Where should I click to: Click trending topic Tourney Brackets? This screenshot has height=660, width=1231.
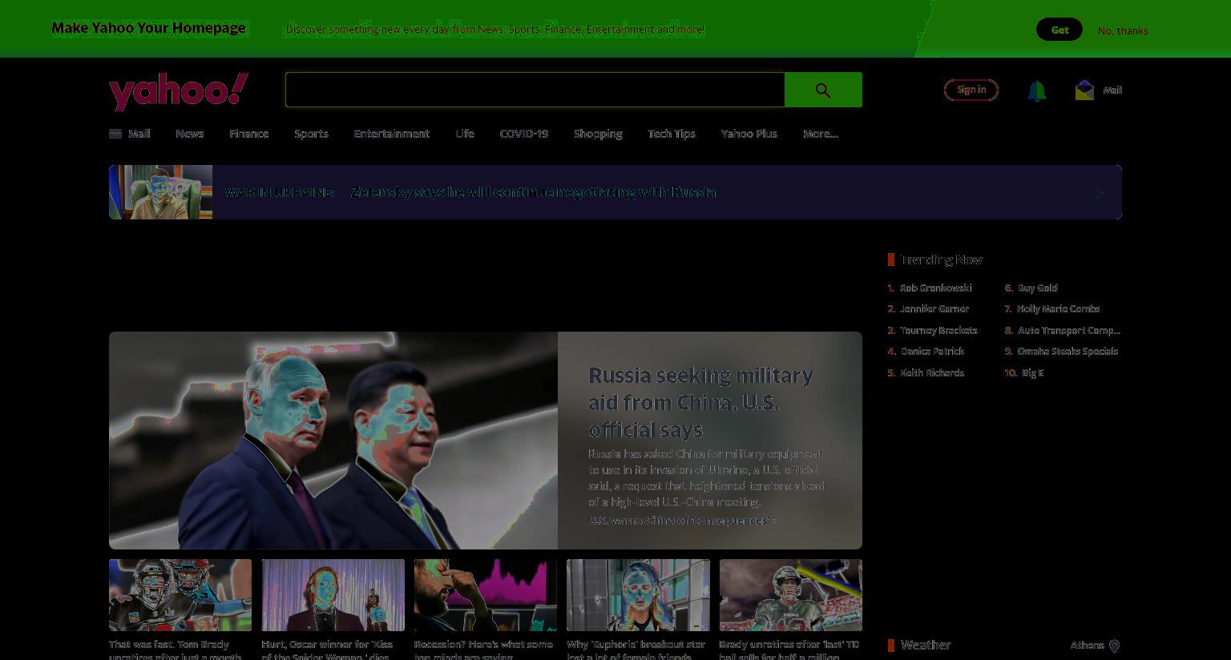[938, 330]
